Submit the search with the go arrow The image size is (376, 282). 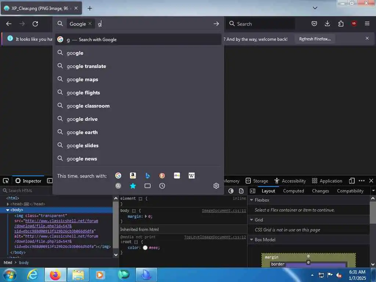[x=216, y=24]
